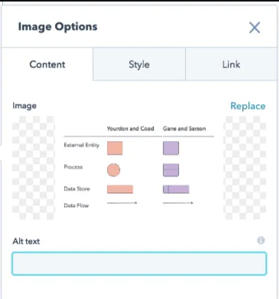Select the data flow diagram image preview

(x=139, y=168)
